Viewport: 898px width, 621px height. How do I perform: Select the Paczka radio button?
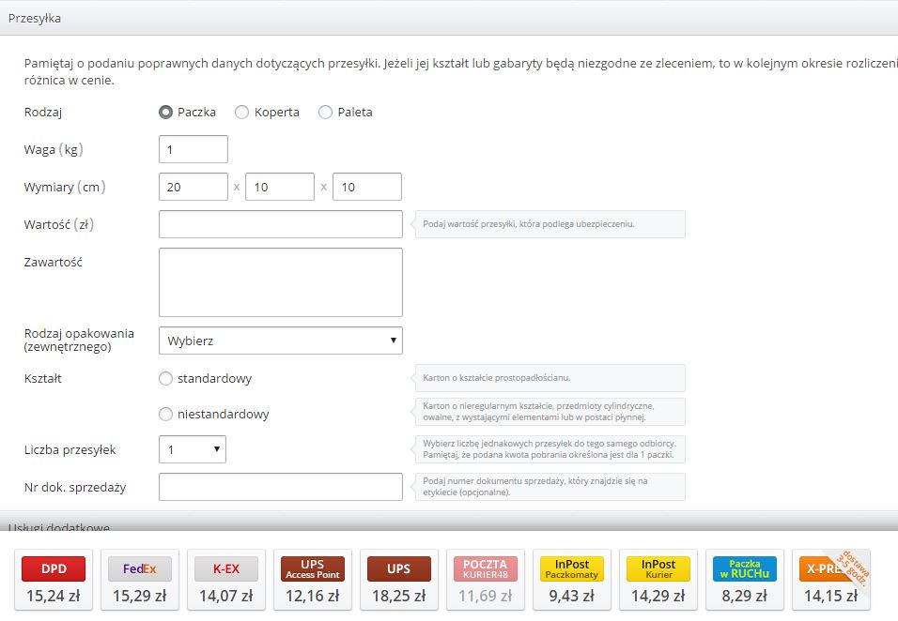pos(166,113)
